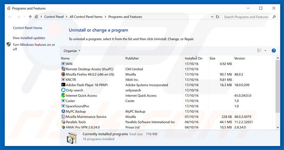
Task: Click the Itibiti Inc. publisher cell
Action: pyautogui.click(x=132, y=80)
